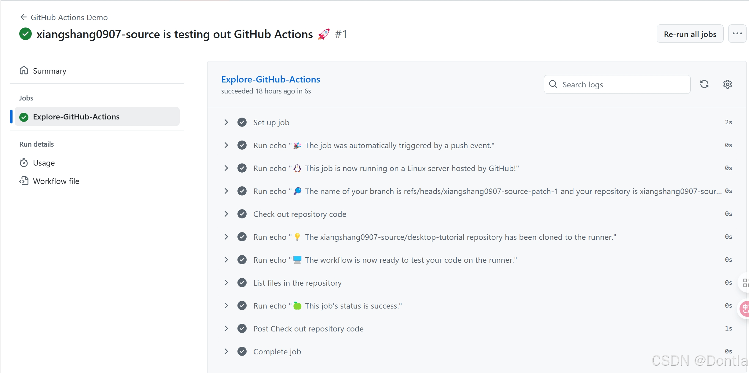Open the log settings gear menu
749x373 pixels.
click(x=727, y=84)
